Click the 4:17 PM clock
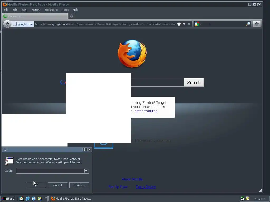This screenshot has height=202, width=270. click(x=260, y=199)
